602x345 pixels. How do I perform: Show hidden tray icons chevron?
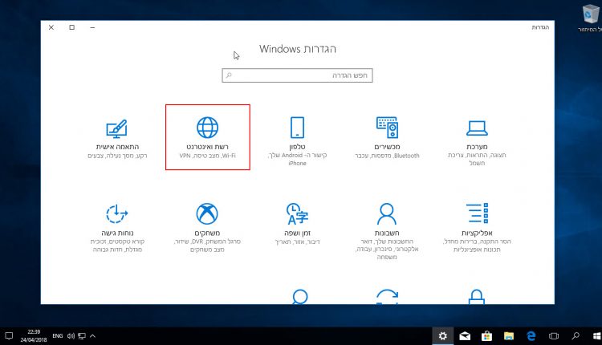click(92, 336)
